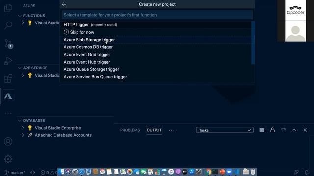Collapse the APP SERVICE section

[x=20, y=68]
